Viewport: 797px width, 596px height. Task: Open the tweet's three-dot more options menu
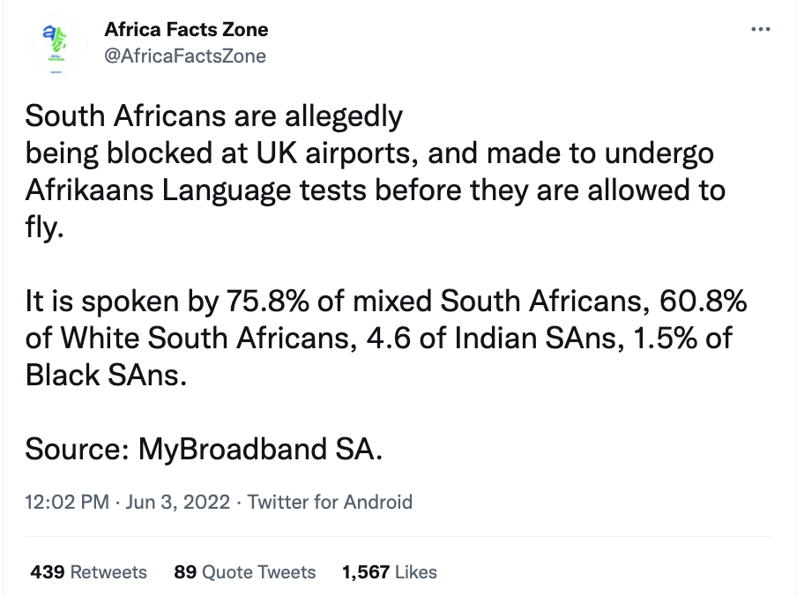pos(759,30)
